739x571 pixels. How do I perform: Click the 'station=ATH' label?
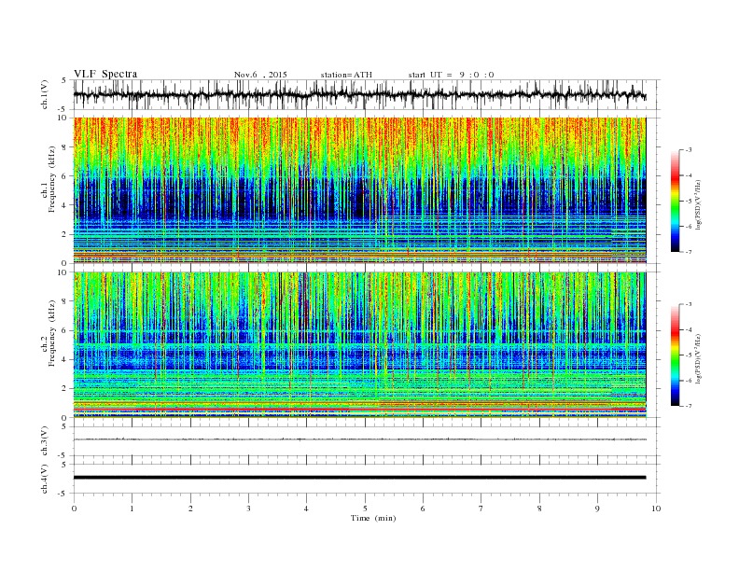[x=346, y=75]
